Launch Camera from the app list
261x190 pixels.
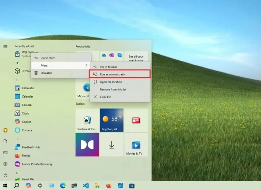click(23, 105)
